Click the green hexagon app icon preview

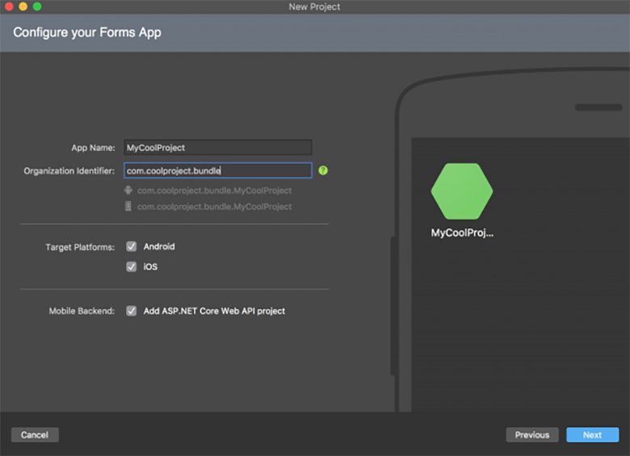click(462, 191)
